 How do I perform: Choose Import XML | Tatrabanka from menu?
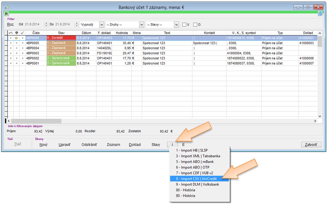[x=198, y=156]
